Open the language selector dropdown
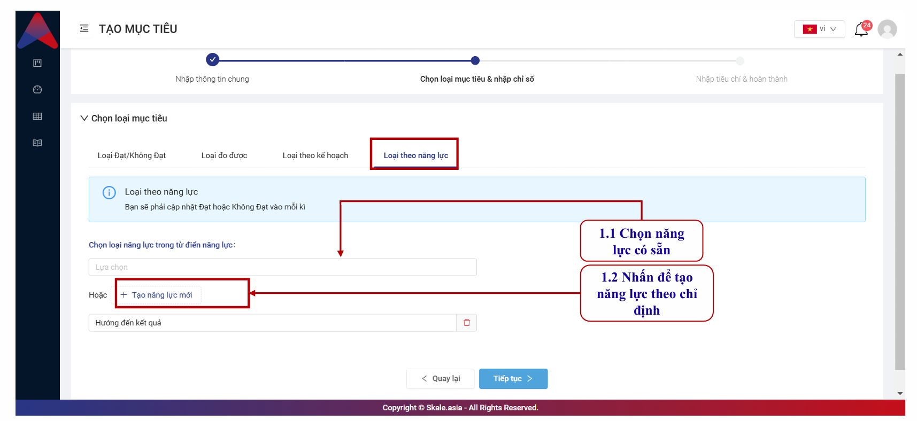Viewport: 917px width, 421px height. [x=819, y=29]
